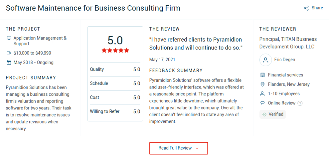Click the Eric Degen reviewer name
The image size is (329, 157).
[285, 60]
